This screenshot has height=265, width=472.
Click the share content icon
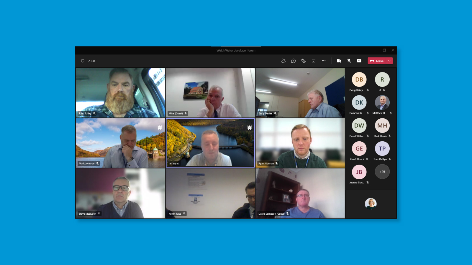click(359, 61)
